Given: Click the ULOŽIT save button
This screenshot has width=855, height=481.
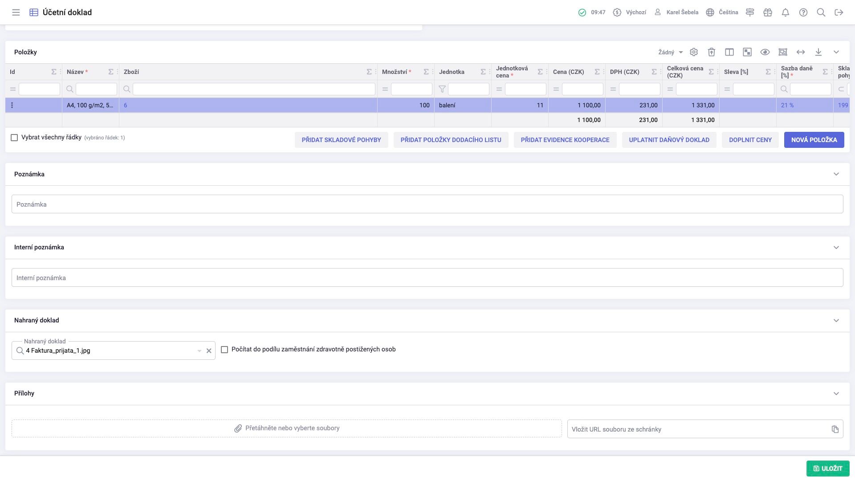Looking at the screenshot, I should pyautogui.click(x=827, y=469).
